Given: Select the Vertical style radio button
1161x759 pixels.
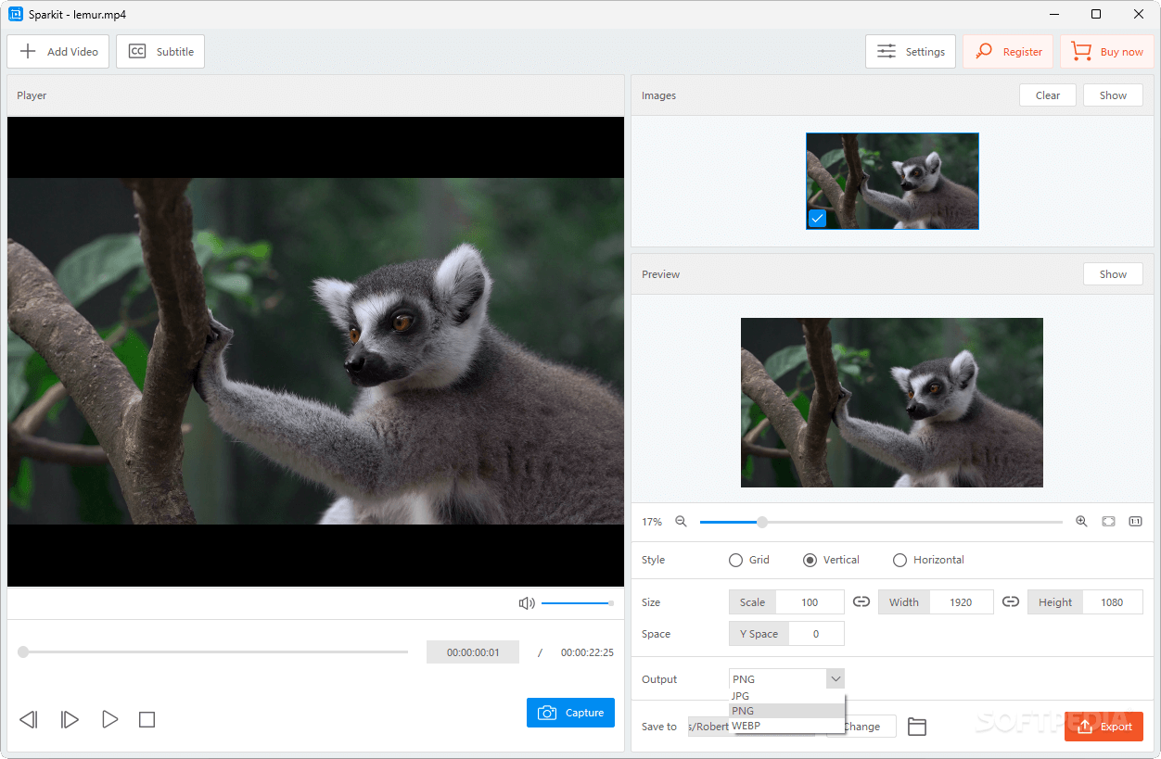Looking at the screenshot, I should [x=810, y=560].
